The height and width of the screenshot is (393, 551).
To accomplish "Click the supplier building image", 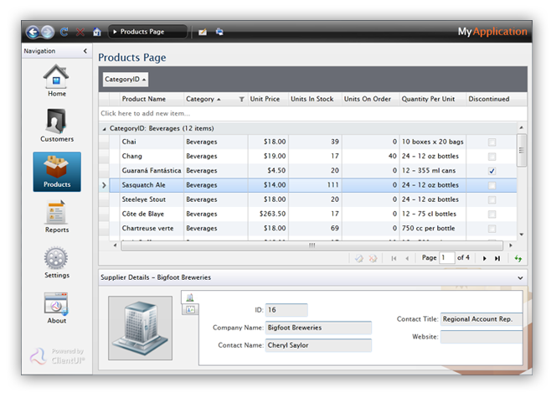I will 140,328.
